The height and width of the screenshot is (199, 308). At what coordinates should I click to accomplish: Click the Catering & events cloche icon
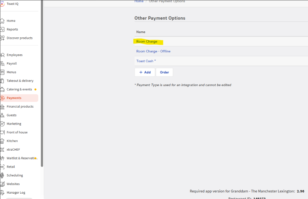pyautogui.click(x=2, y=89)
